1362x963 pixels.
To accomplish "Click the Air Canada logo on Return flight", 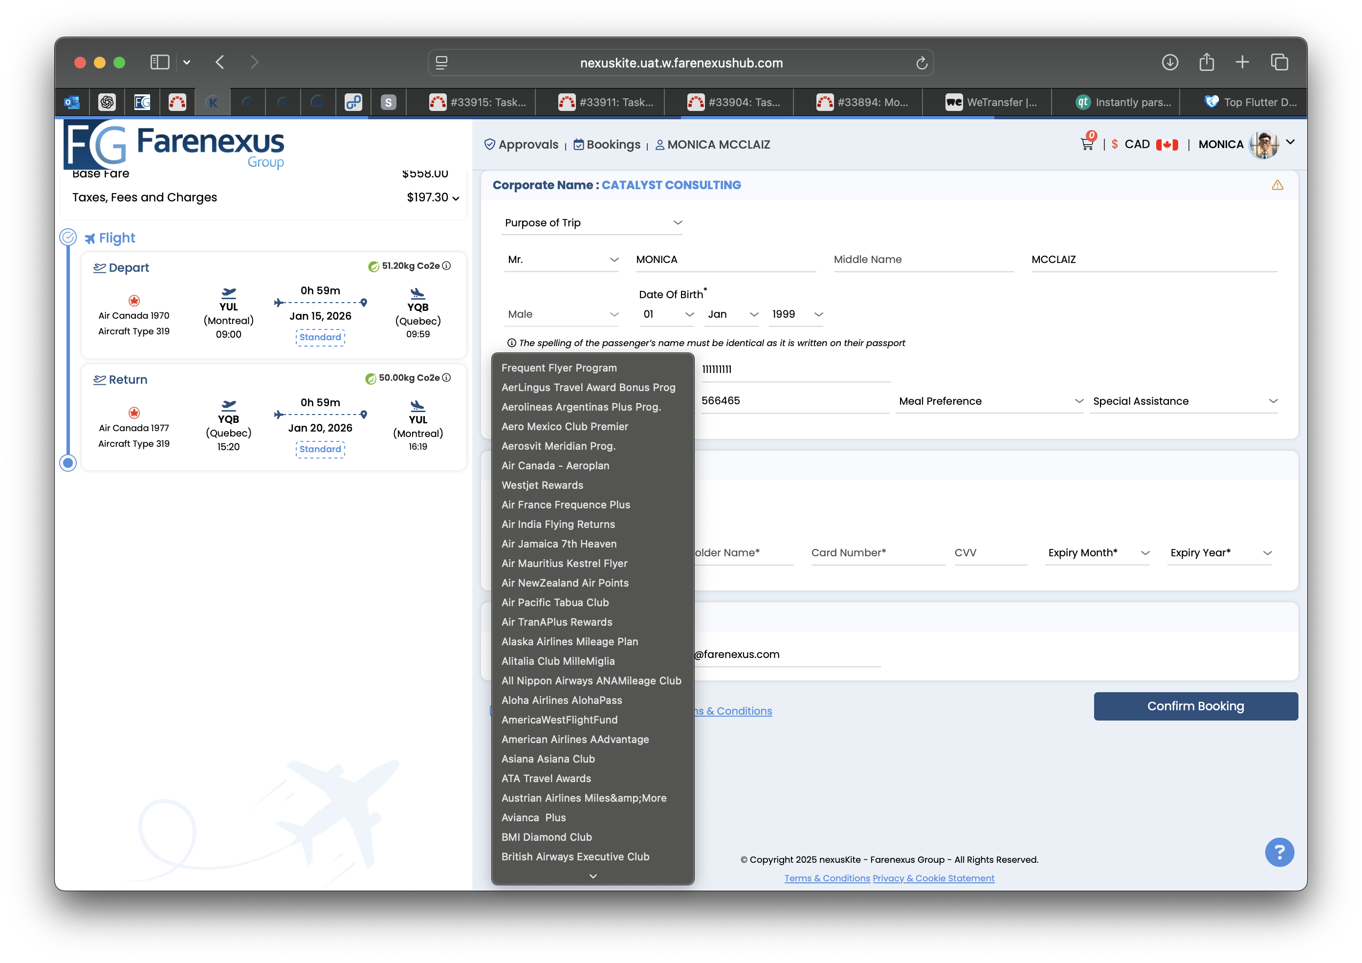I will [134, 413].
